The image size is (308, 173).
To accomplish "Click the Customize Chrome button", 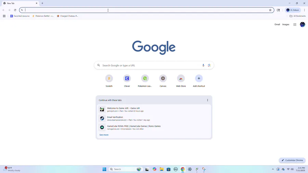I will (292, 160).
